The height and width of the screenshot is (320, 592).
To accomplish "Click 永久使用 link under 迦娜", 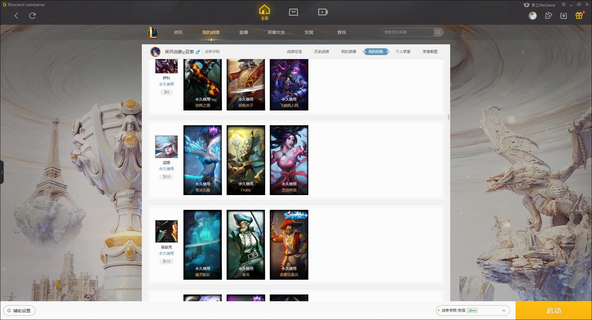I will click(x=166, y=169).
